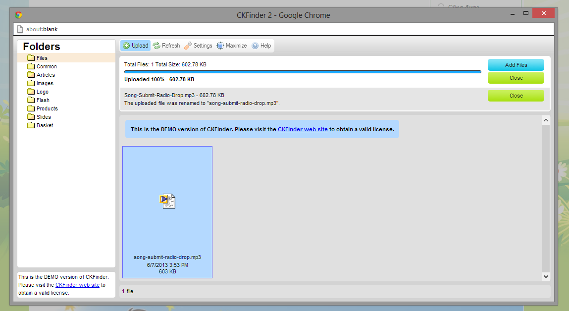The height and width of the screenshot is (311, 569).
Task: Click the about:blank address bar
Action: (284, 29)
